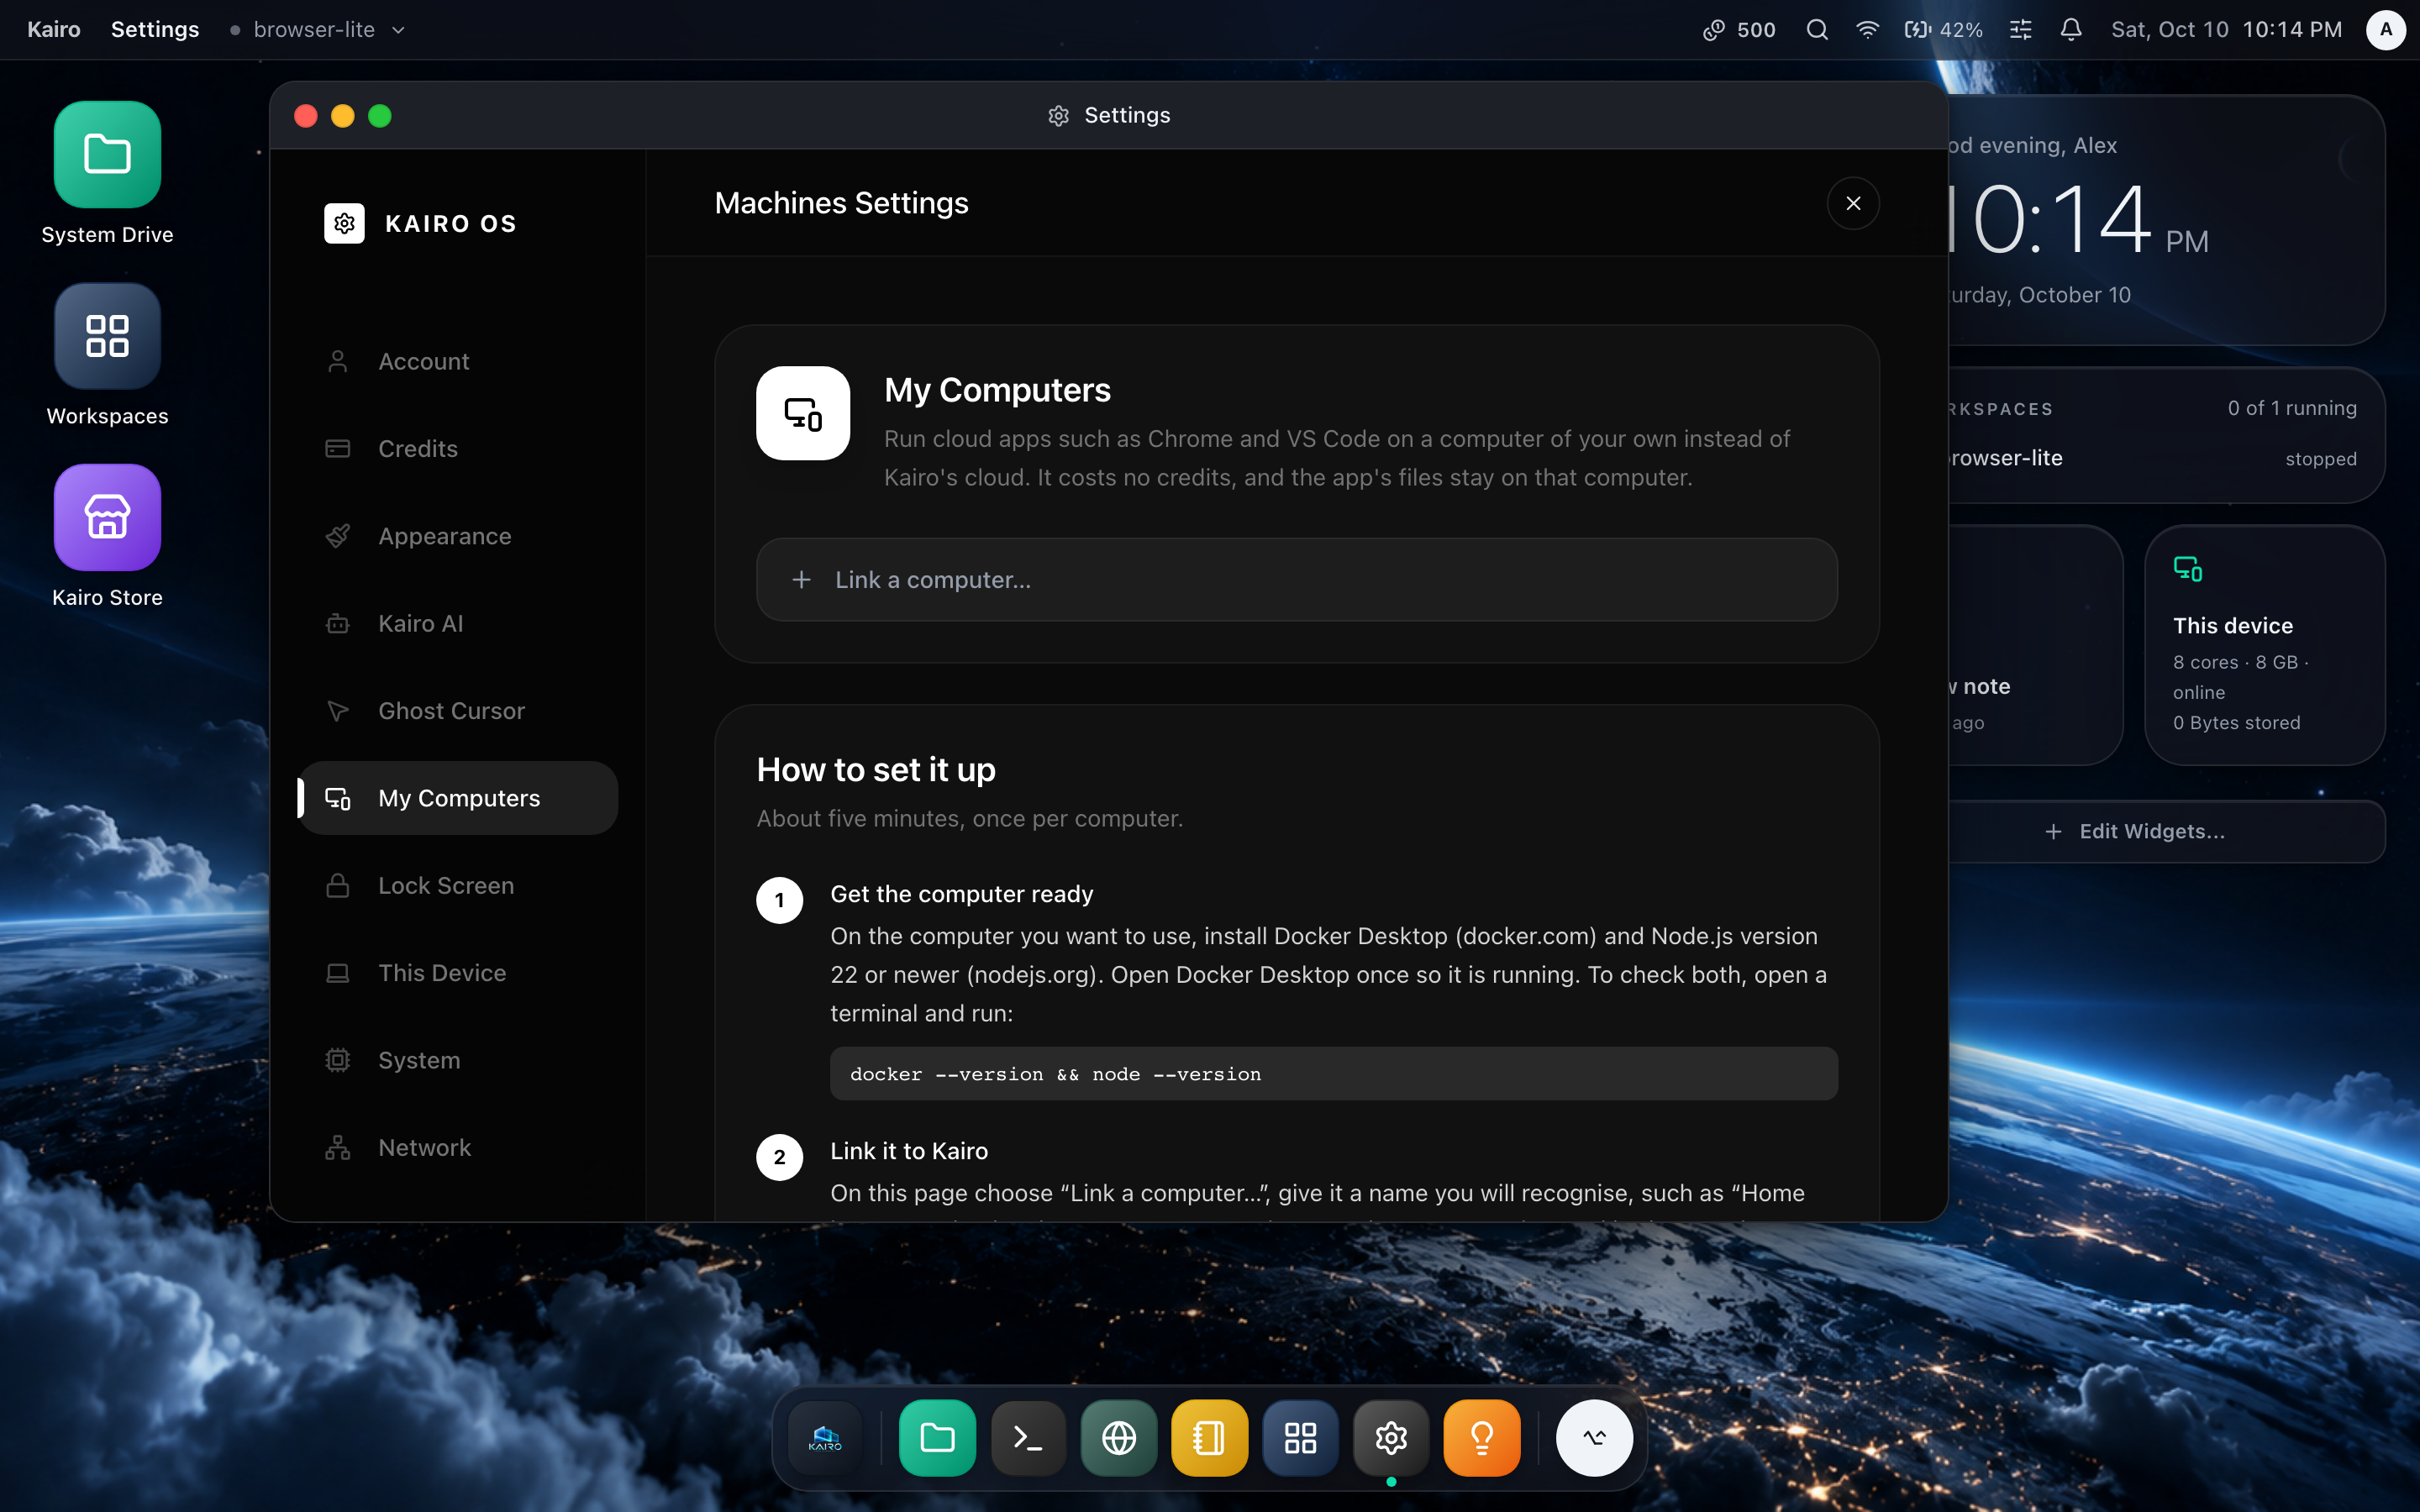
Task: Open notifications bell in top bar
Action: click(2071, 30)
